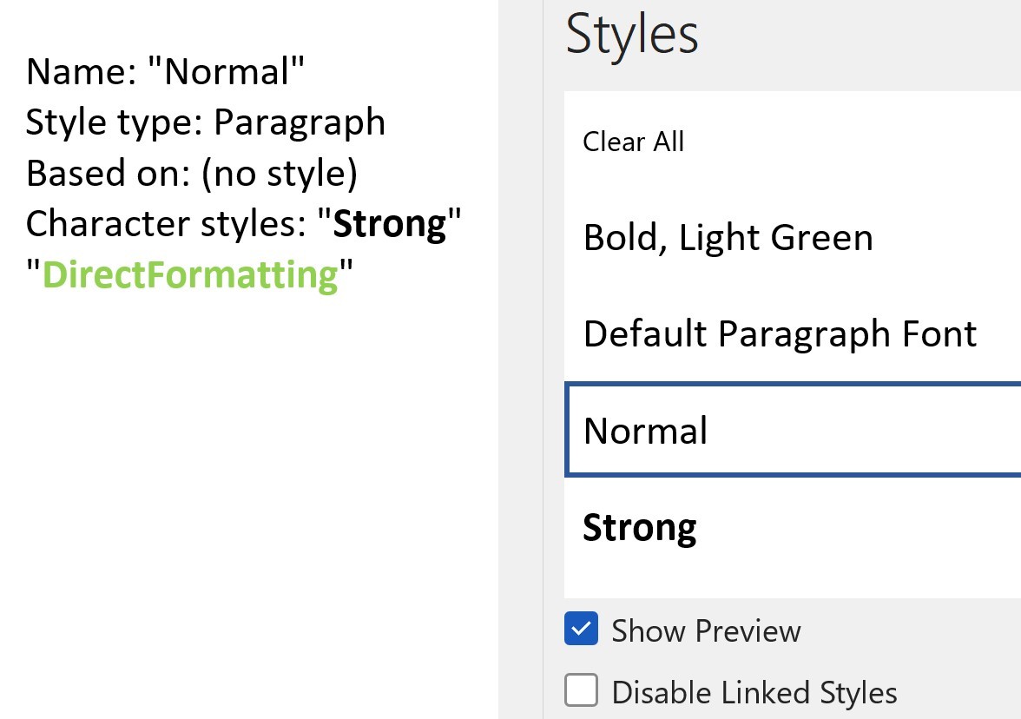Screen dimensions: 1021x719
Task: Enable the Disable Linked Styles checkbox
Action: 581,691
